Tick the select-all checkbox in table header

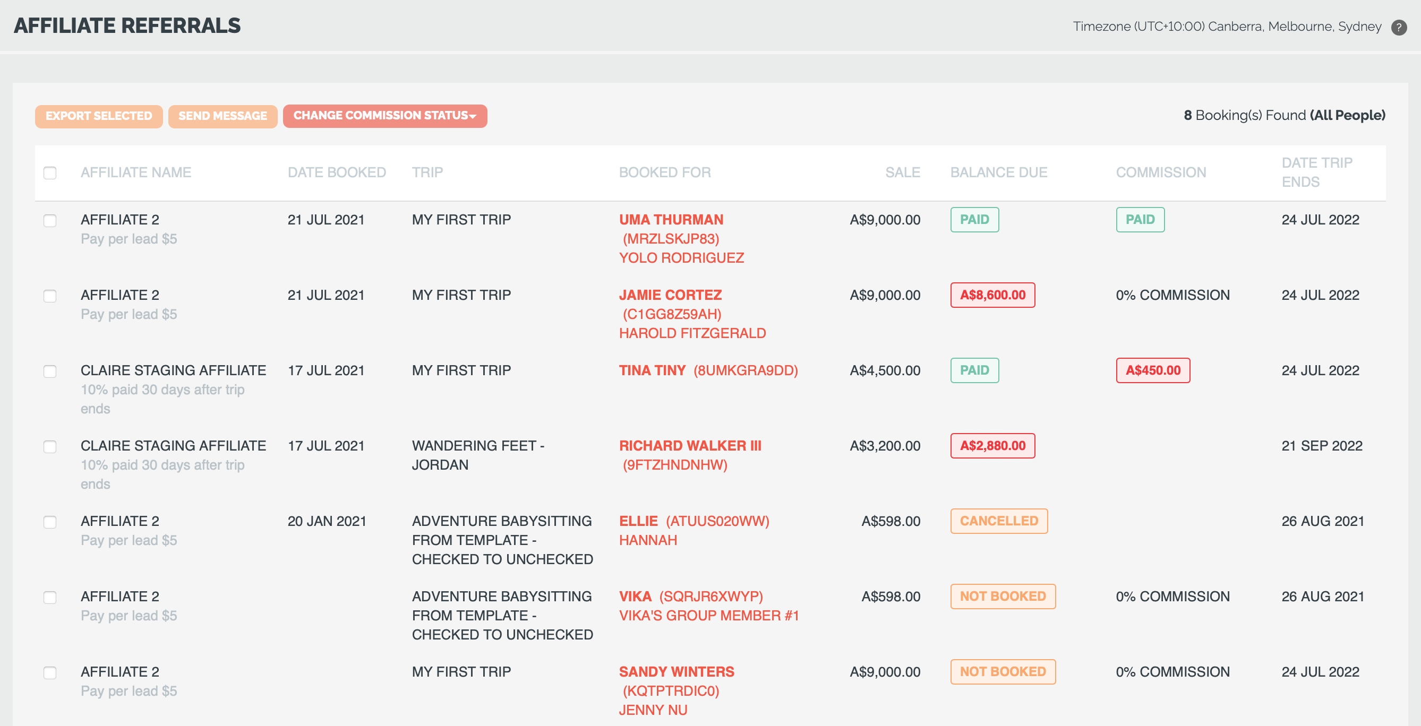(50, 172)
